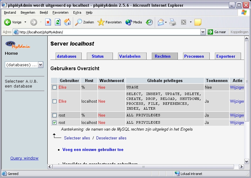Screen dimensions: 251x178
Task: Click the status bar Gereed page icon
Action: click(x=4, y=173)
